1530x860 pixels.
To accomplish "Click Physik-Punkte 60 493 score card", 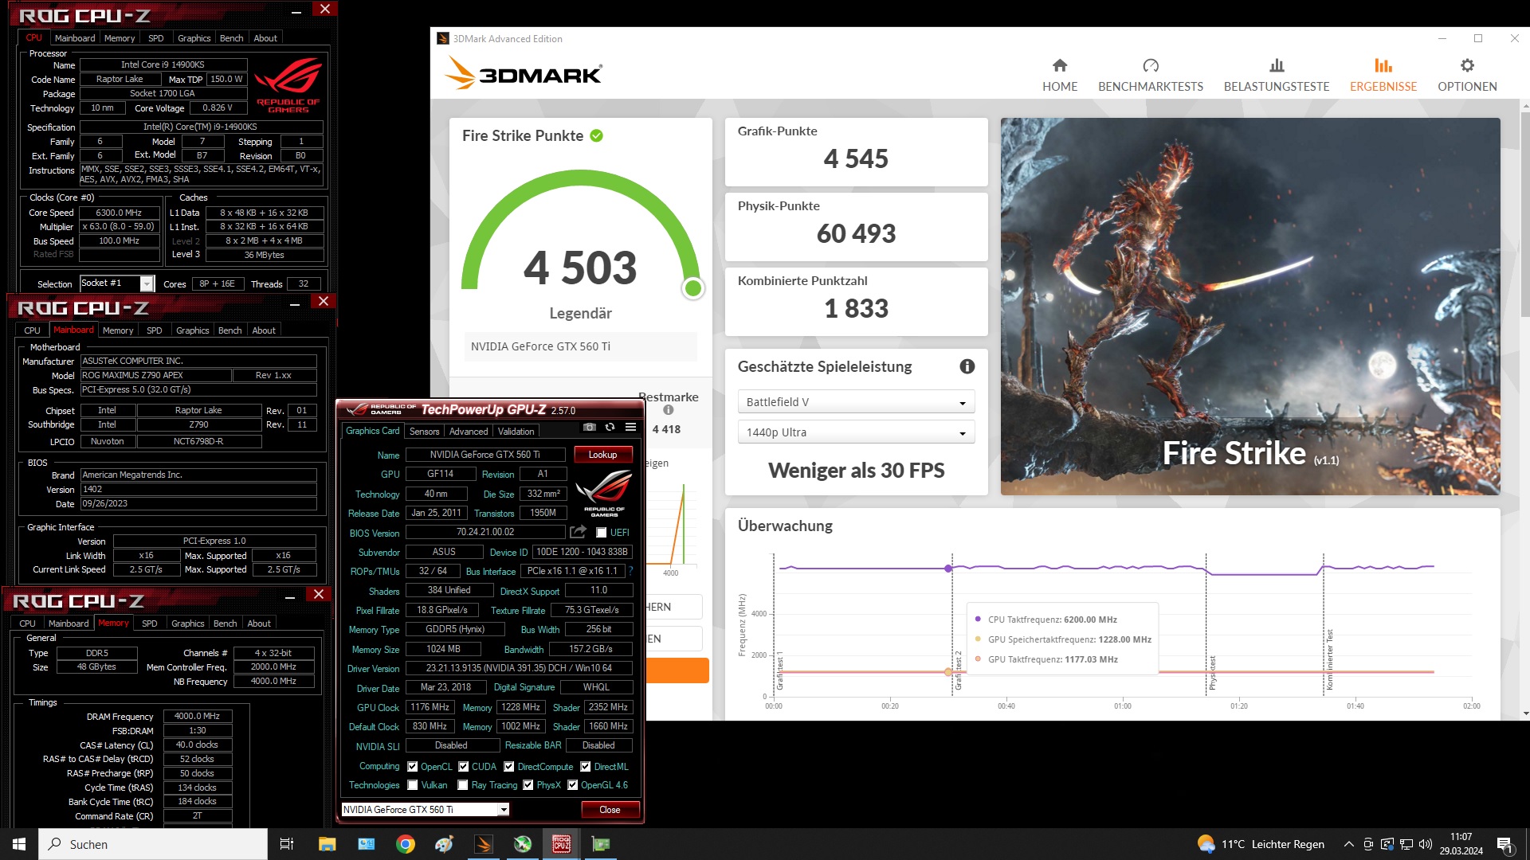I will [x=856, y=227].
